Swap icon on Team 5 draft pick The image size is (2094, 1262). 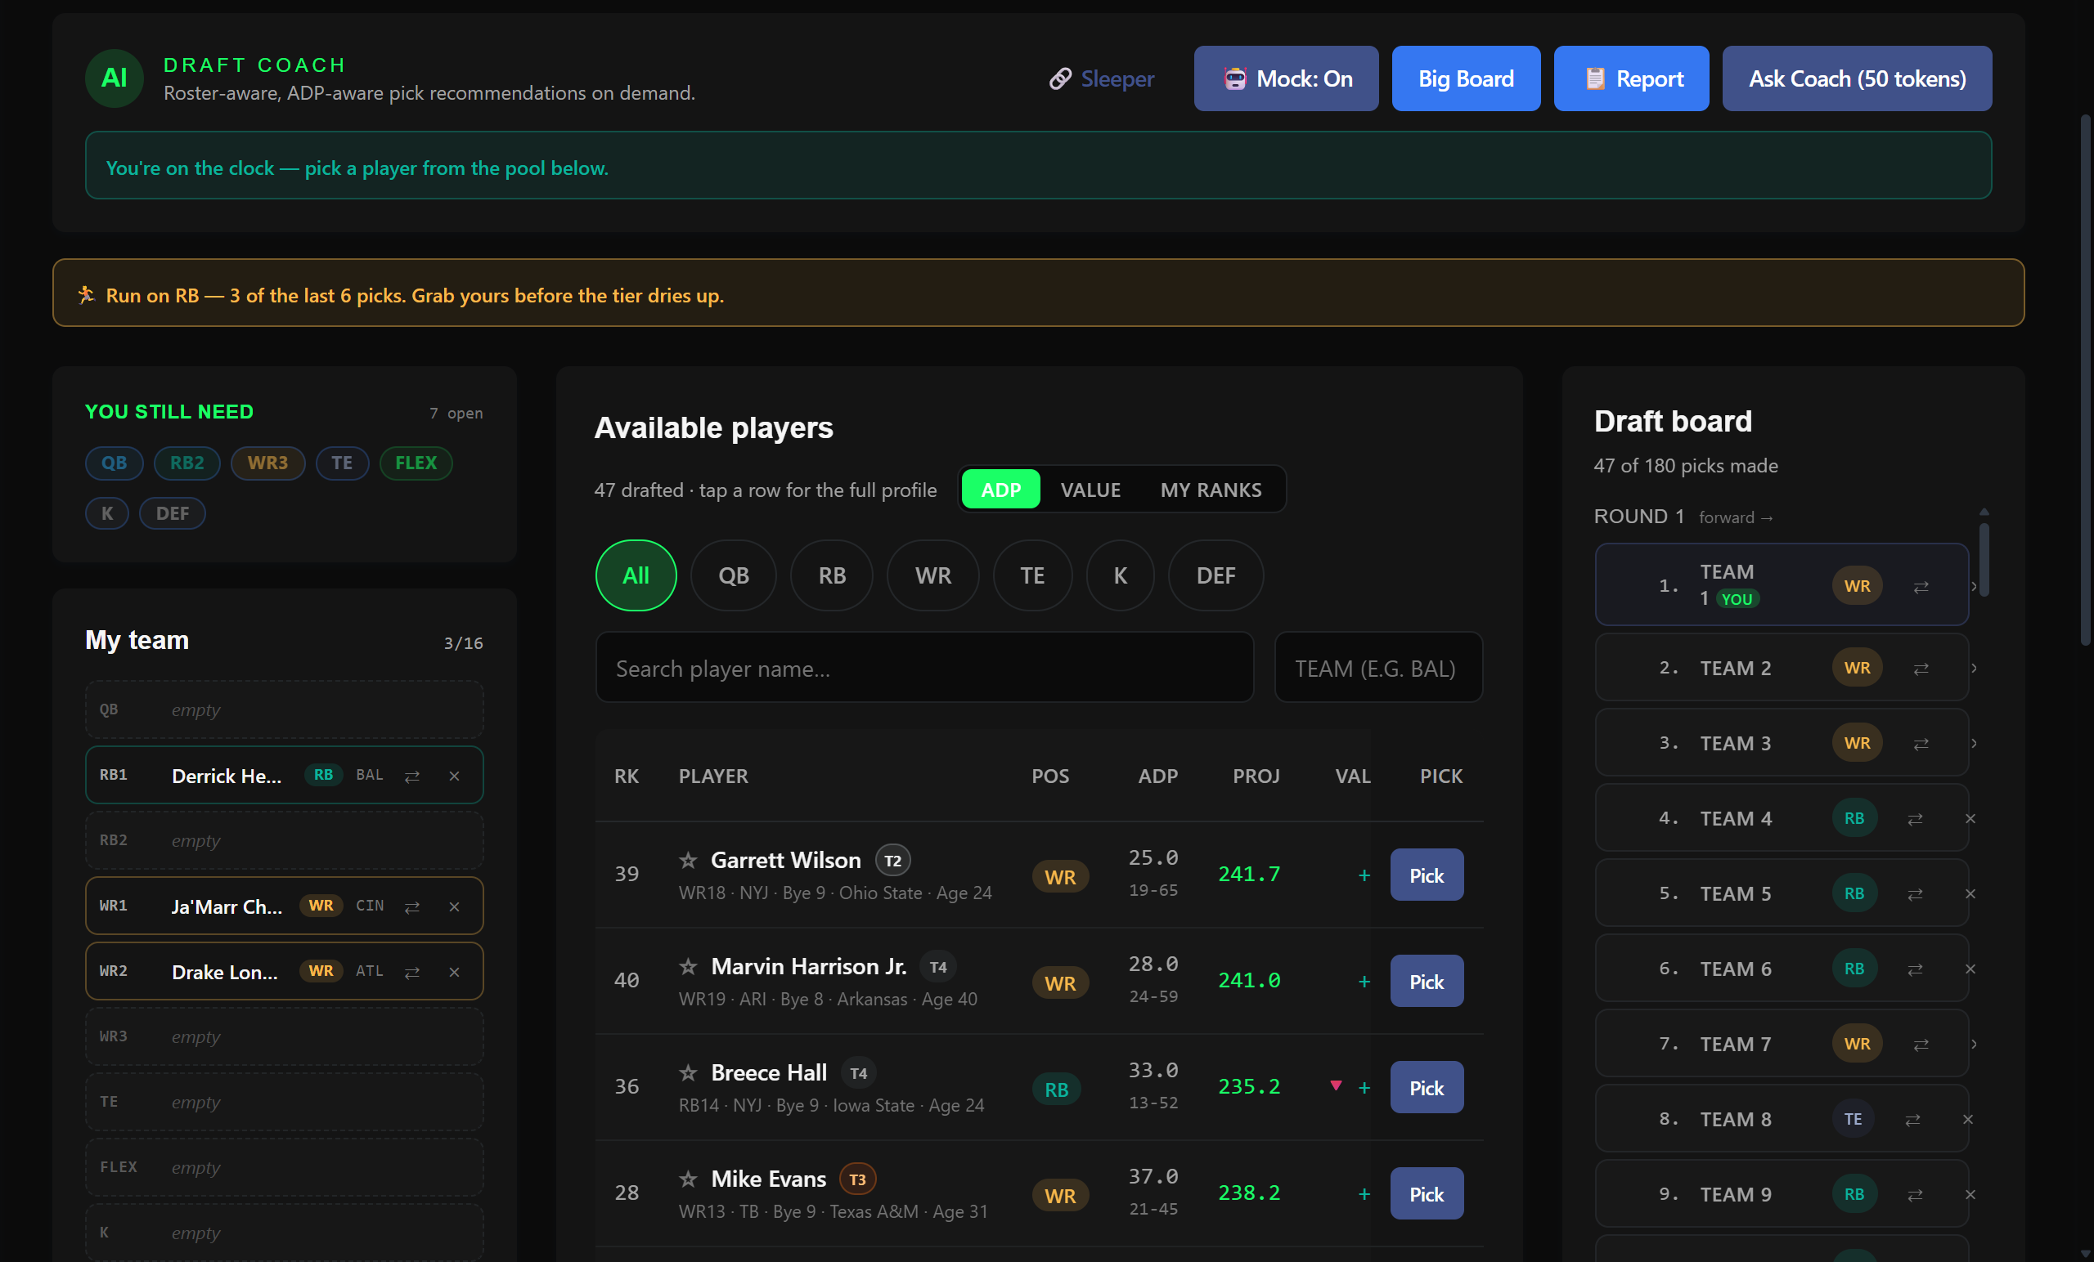1915,894
